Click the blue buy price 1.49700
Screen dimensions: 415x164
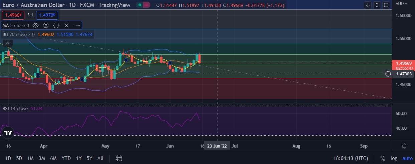pyautogui.click(x=47, y=15)
